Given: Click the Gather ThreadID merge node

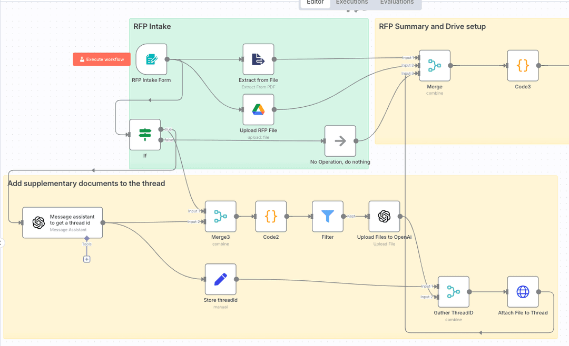Looking at the screenshot, I should [x=453, y=292].
